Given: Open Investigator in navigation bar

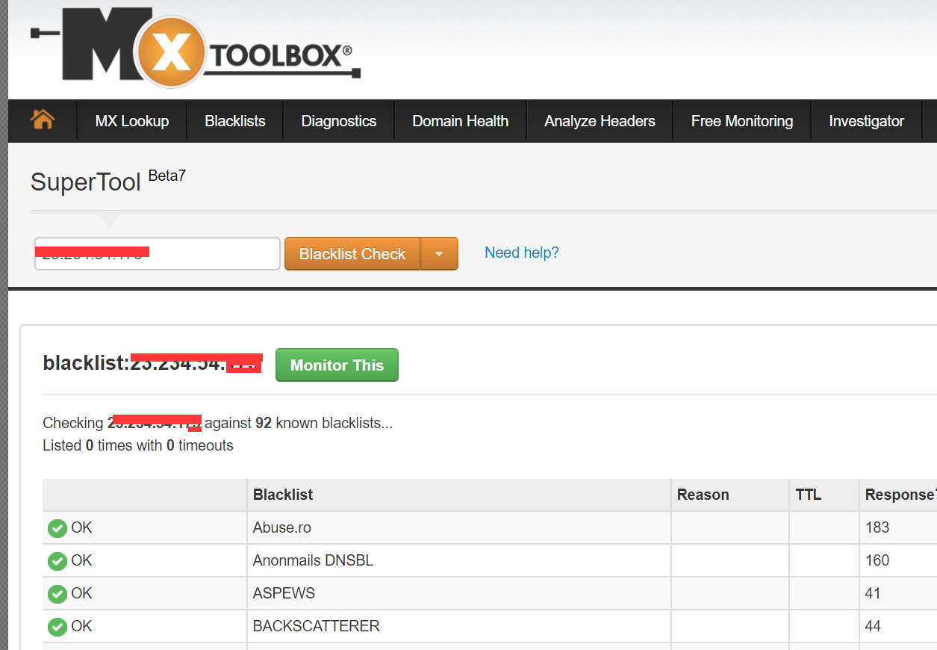Looking at the screenshot, I should (866, 121).
